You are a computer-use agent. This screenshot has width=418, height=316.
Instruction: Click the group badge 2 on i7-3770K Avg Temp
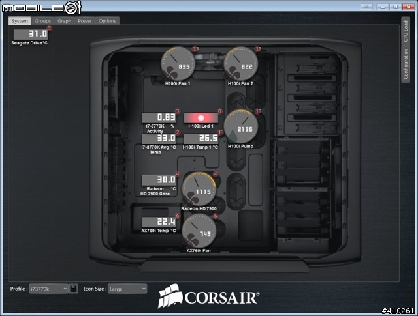point(178,132)
